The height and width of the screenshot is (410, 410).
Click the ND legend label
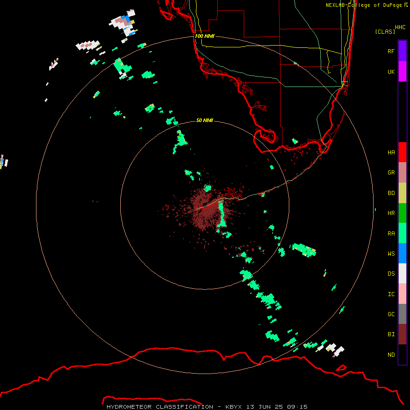click(x=391, y=354)
